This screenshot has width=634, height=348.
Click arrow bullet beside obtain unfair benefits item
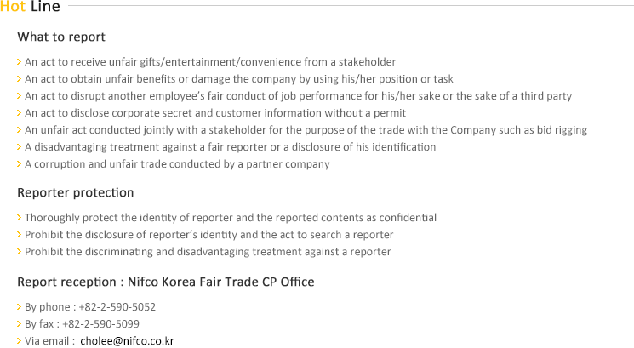click(x=19, y=79)
